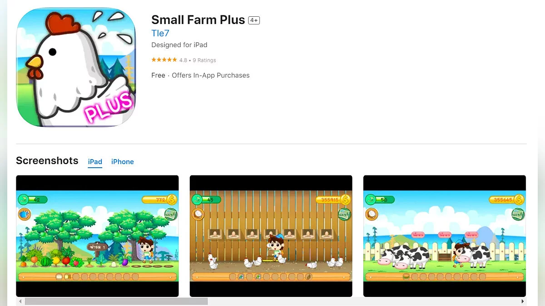Click the gold coin icon in chicken coop screenshot
The image size is (545, 306).
[345, 199]
